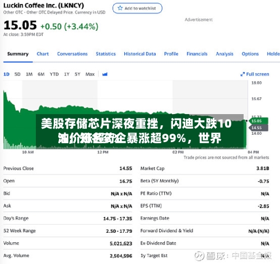Click the Earnings Date label
This screenshot has width=280, height=264.
155,218
